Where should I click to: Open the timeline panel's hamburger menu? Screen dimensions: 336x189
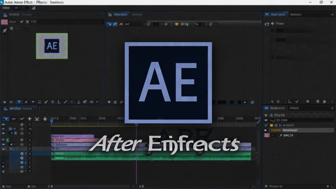5,109
